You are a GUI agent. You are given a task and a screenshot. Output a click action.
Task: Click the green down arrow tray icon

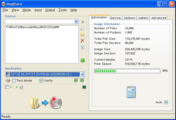tap(82, 81)
